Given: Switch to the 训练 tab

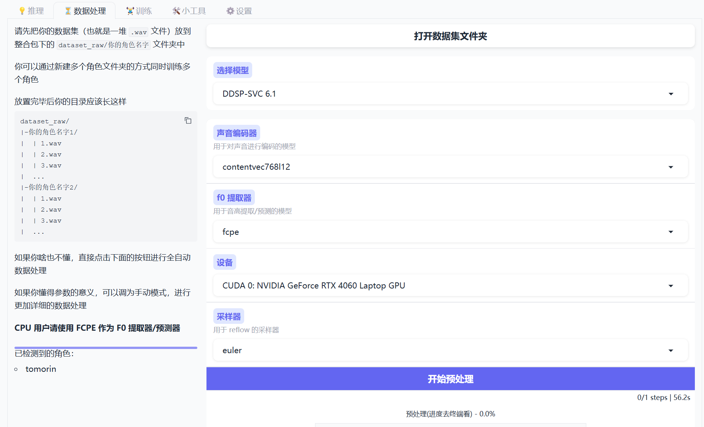Looking at the screenshot, I should pos(144,11).
